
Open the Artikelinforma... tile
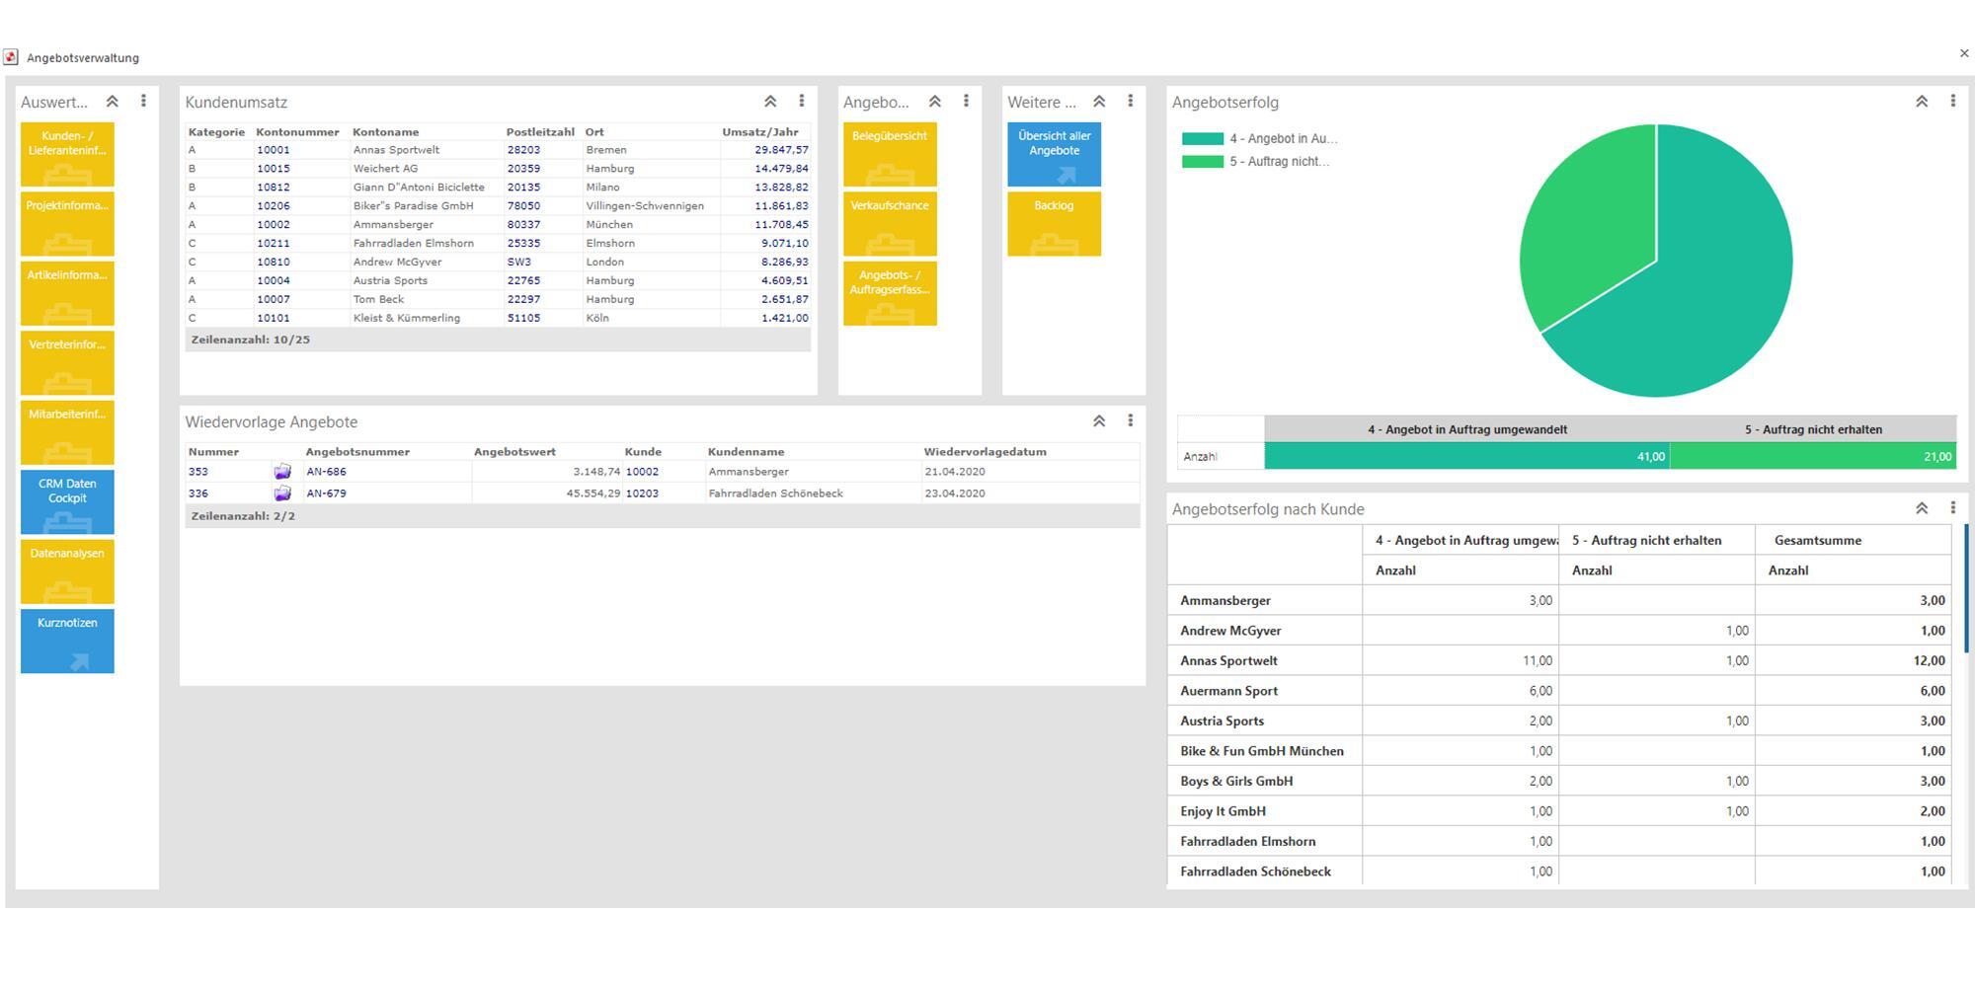click(67, 293)
